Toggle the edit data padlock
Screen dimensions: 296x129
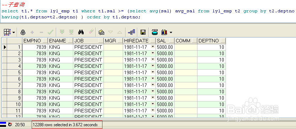pyautogui.click(x=23, y=33)
